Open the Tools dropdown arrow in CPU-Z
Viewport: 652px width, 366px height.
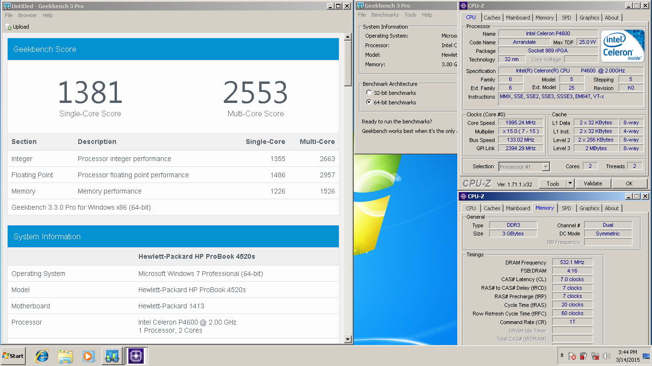coord(570,183)
